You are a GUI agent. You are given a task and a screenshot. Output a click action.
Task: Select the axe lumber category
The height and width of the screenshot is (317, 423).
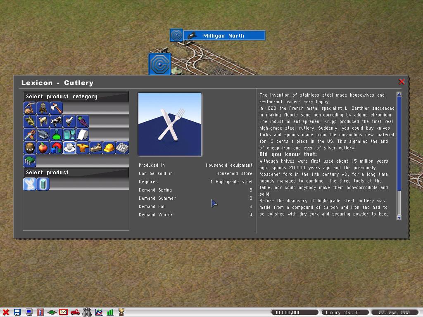click(x=56, y=108)
